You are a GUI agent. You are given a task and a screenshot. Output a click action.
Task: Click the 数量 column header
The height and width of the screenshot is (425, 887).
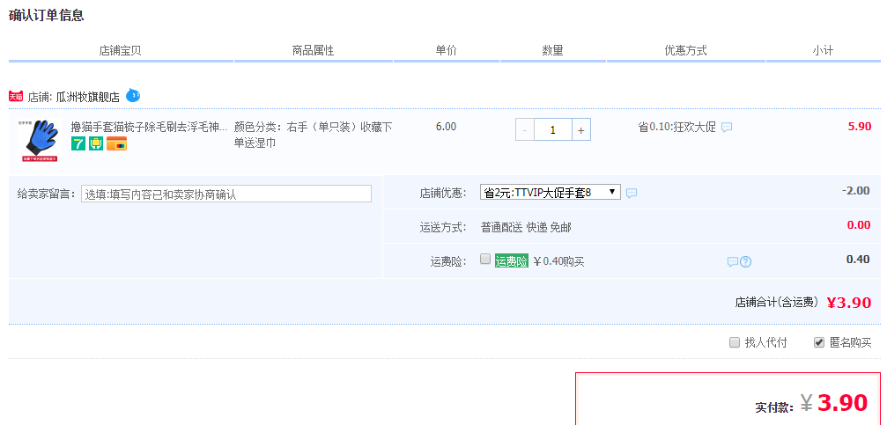pos(552,51)
